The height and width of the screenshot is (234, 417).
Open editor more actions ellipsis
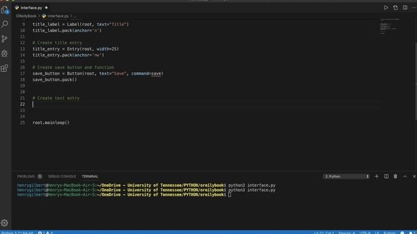coord(414,8)
